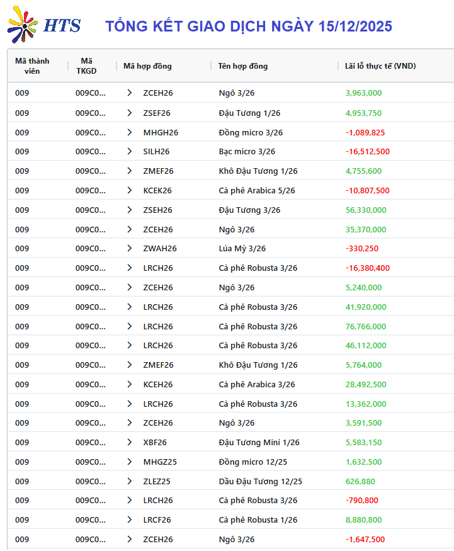Expand the MHGH26 row chevron
This screenshot has height=551, width=454.
[x=130, y=132]
